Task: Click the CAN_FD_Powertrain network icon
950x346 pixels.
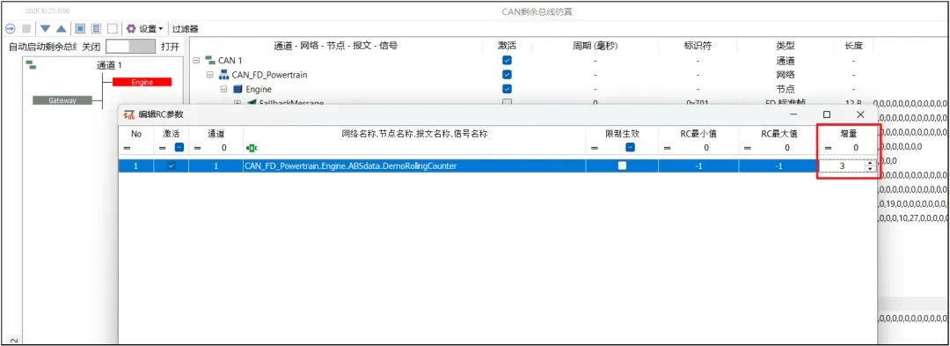Action: pos(223,75)
